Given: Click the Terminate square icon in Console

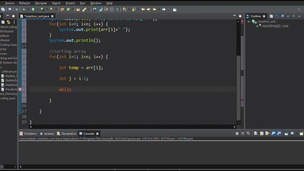Looking at the screenshot, I should (237, 133).
